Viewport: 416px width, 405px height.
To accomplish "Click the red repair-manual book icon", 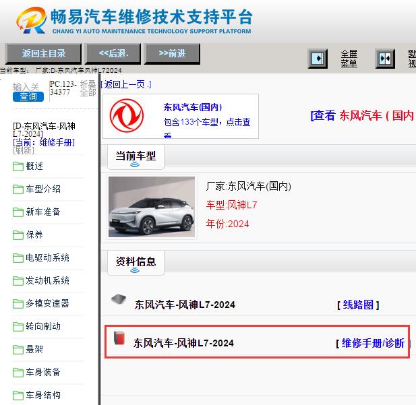I will (x=119, y=338).
